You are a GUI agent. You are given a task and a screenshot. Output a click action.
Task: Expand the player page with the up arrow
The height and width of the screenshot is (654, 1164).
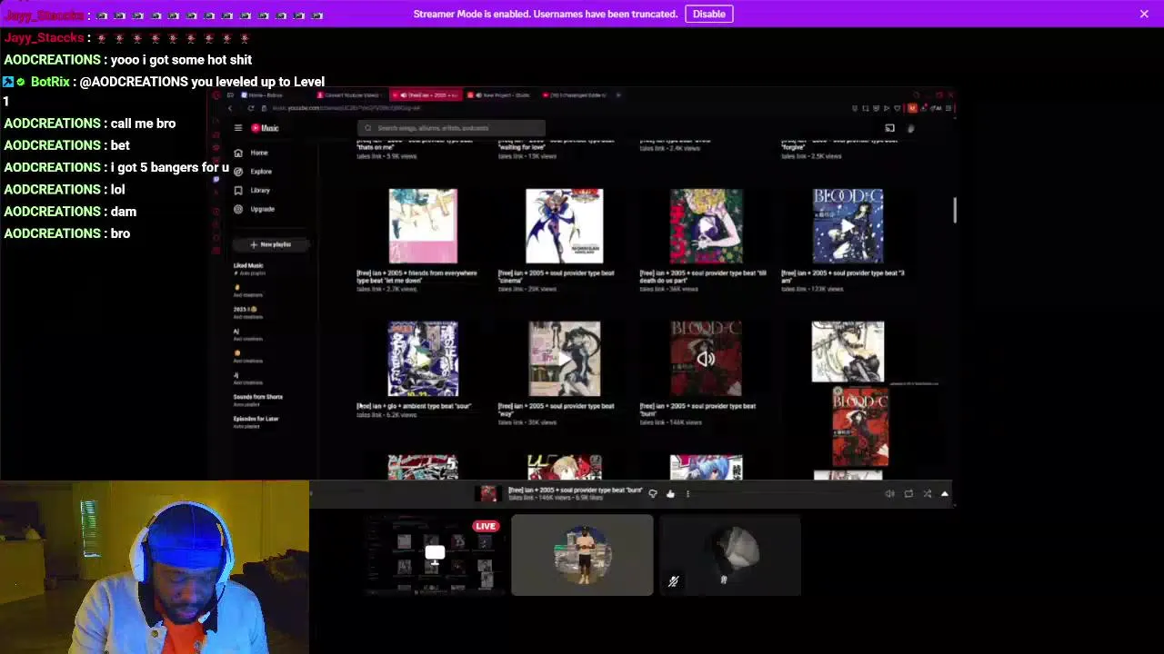point(944,494)
